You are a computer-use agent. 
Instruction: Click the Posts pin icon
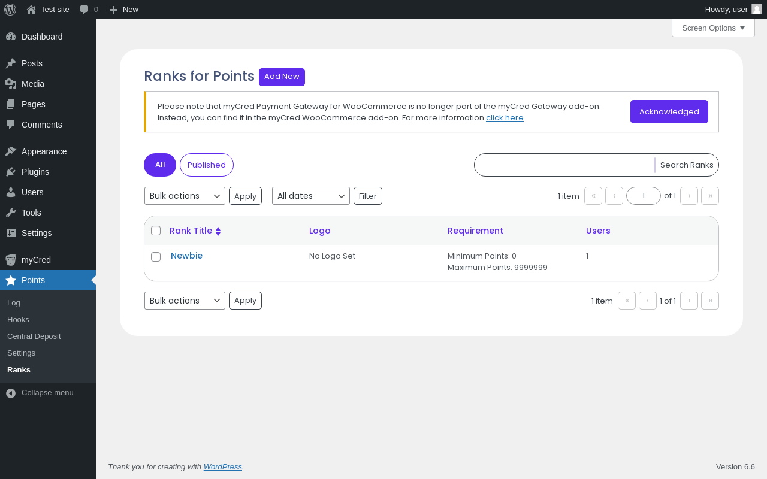click(11, 63)
